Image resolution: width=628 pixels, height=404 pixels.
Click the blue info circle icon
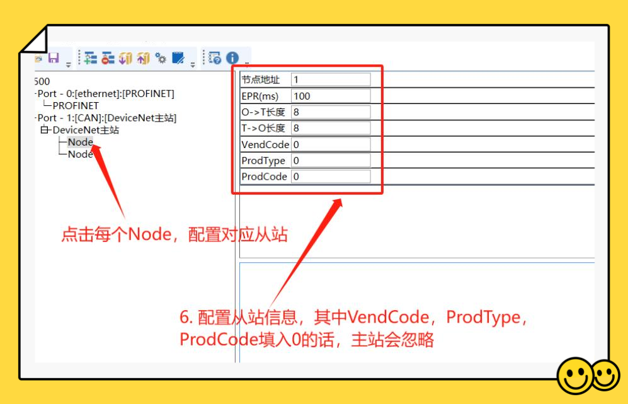tap(232, 58)
